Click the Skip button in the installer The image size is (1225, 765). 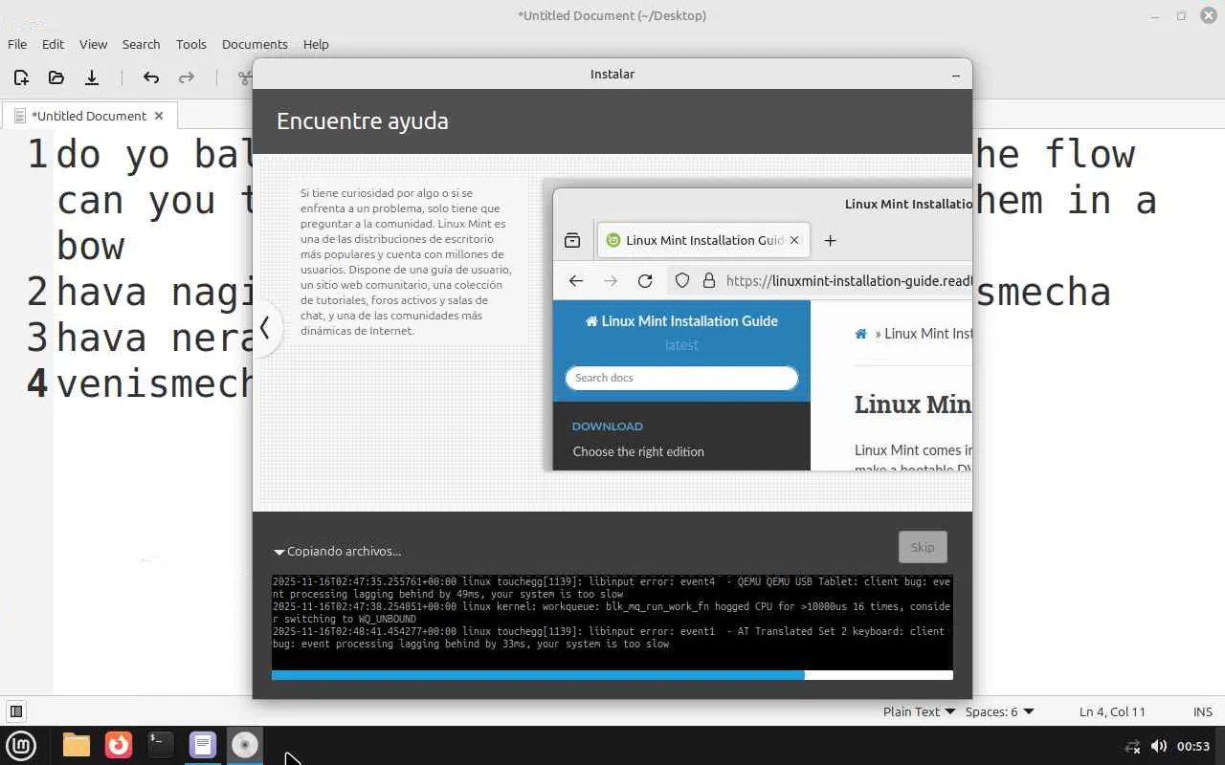(923, 547)
